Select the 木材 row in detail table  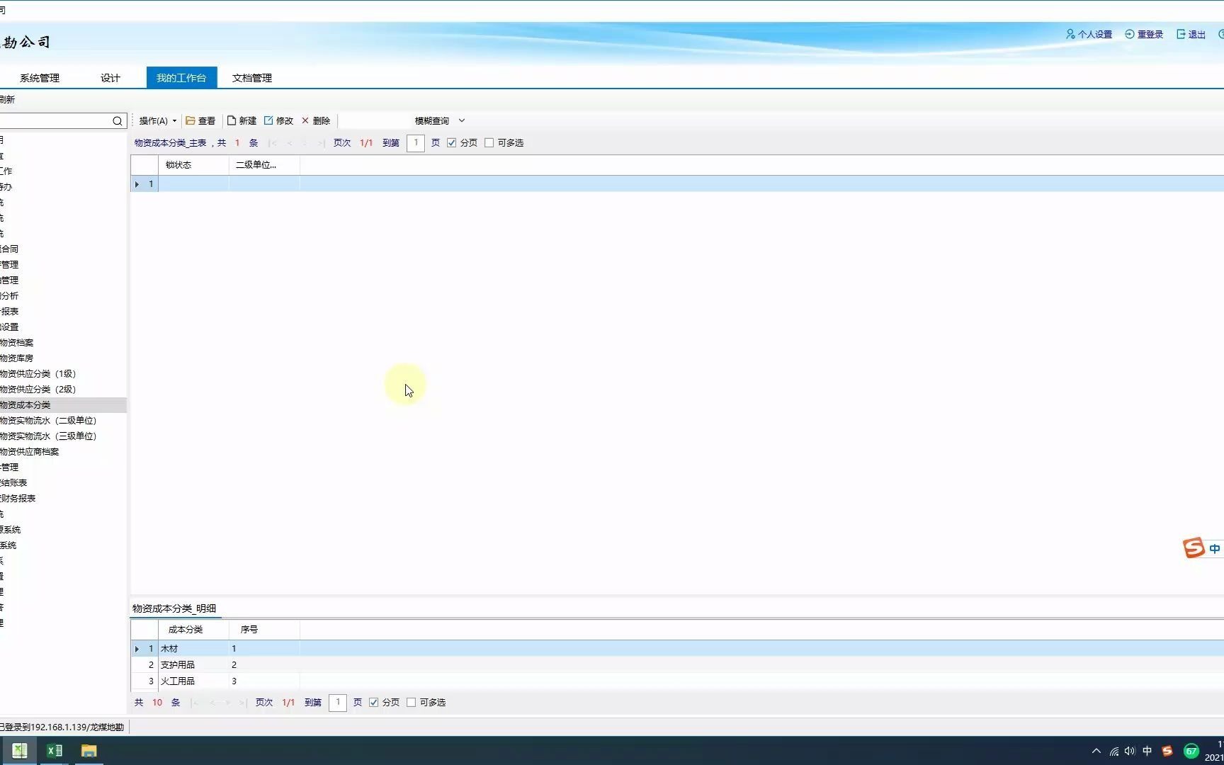[x=676, y=649]
